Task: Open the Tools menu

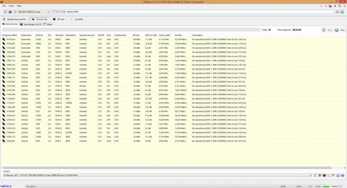Action: tap(11, 6)
